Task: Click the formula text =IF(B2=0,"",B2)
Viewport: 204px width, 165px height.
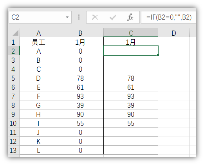Action: coord(169,17)
